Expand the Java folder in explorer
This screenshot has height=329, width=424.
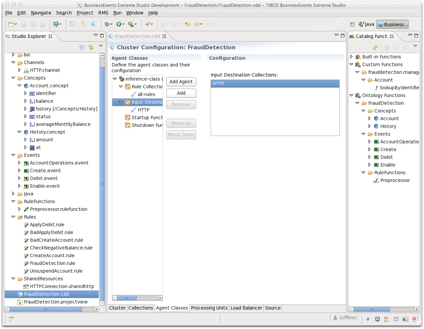coord(13,194)
